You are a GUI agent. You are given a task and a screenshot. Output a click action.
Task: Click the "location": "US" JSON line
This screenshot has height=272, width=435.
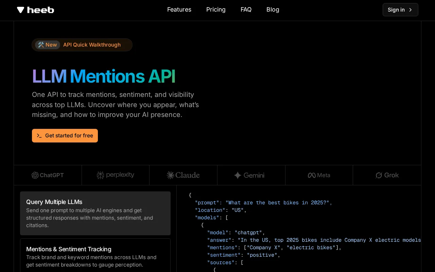(x=221, y=210)
